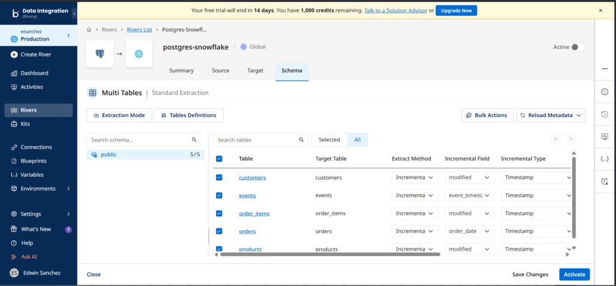Open the alarm schedule icon on right rail
This screenshot has height=286, width=616.
[605, 181]
